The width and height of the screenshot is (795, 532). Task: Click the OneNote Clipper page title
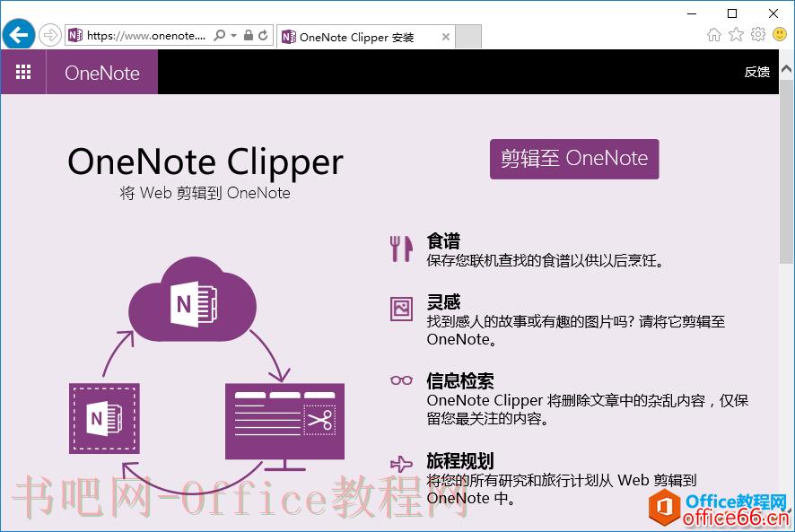coord(205,162)
